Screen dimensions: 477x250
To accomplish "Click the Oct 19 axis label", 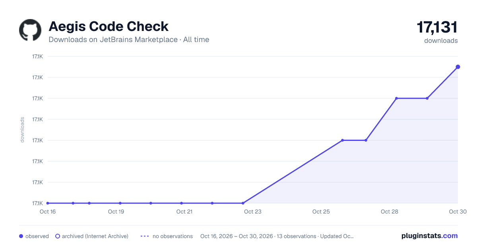I will coord(116,212).
